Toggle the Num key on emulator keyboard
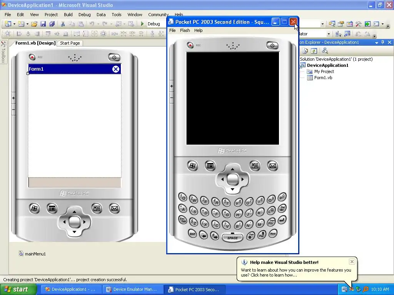Image resolution: width=394 pixels, height=295 pixels. [273, 234]
